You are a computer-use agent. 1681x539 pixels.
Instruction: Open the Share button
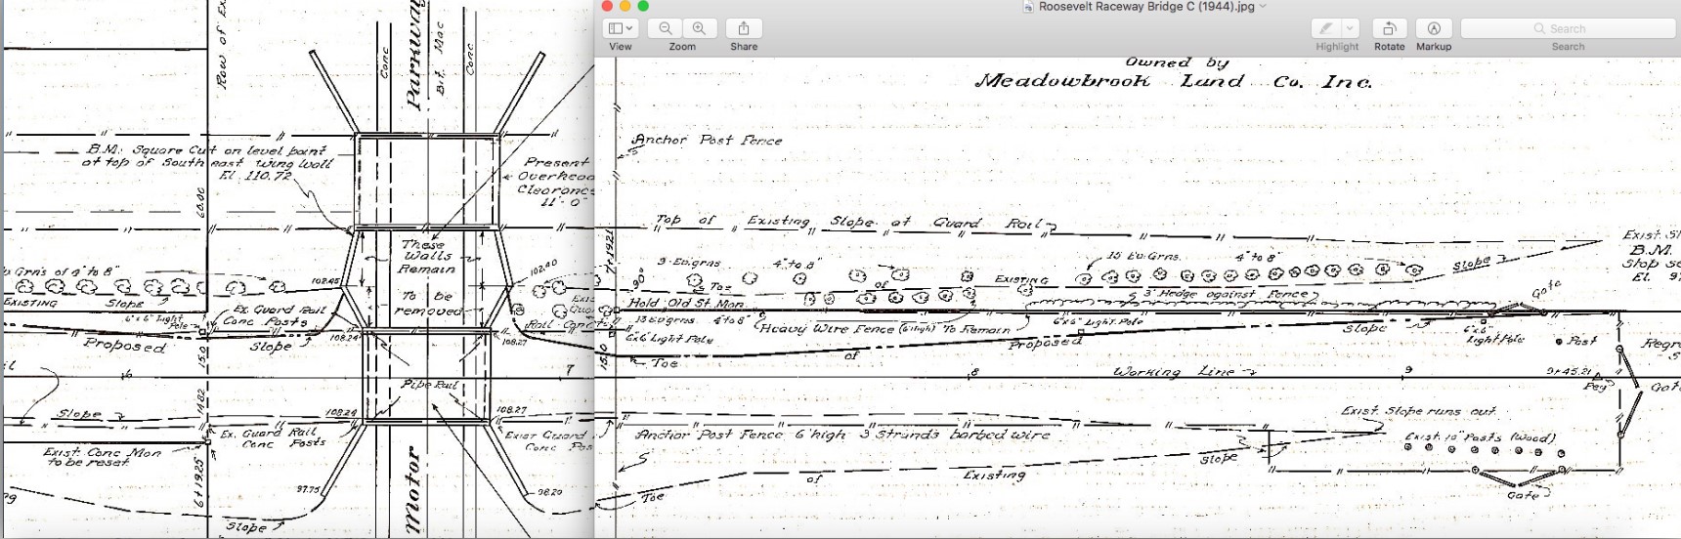(x=744, y=29)
